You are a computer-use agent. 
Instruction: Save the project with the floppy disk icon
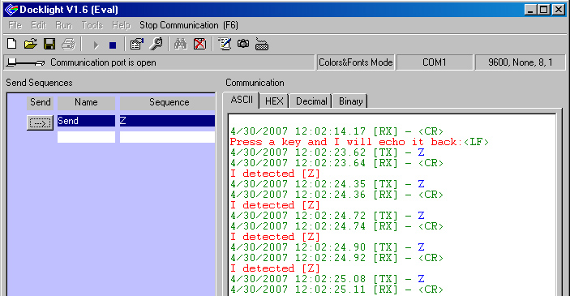click(x=49, y=44)
